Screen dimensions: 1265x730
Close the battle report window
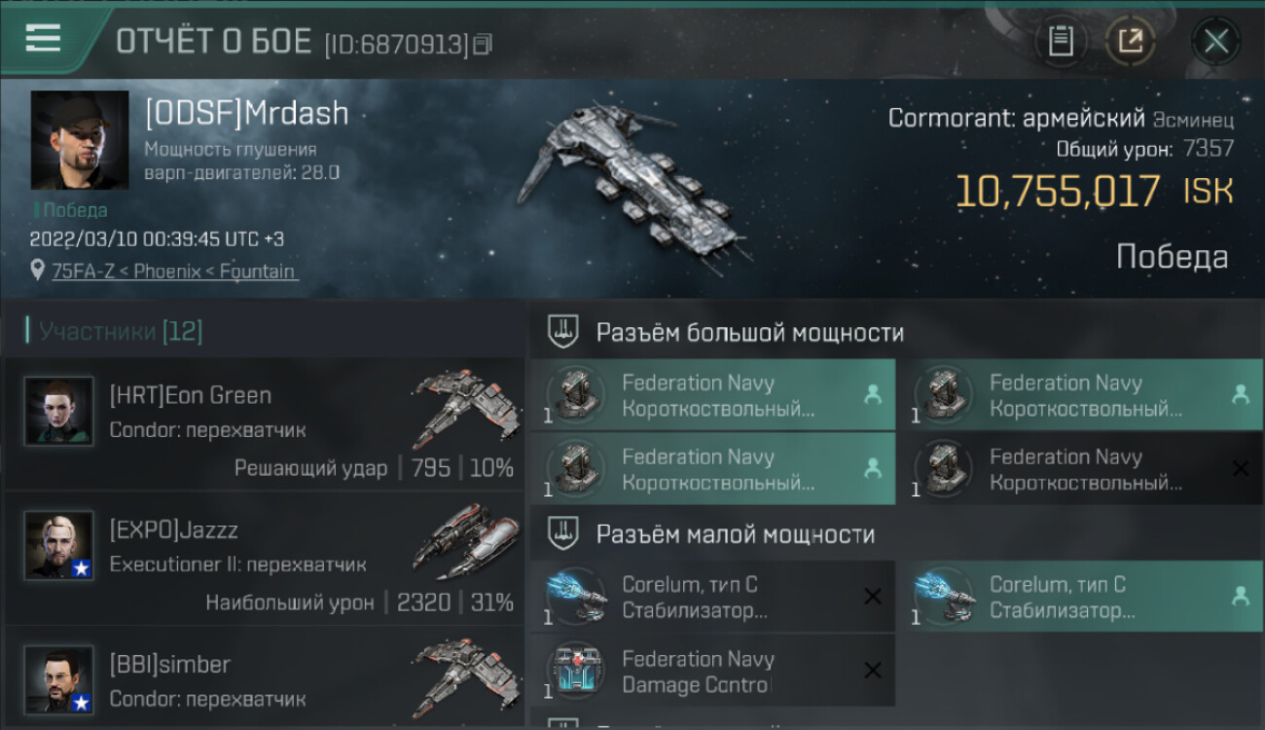point(1215,41)
